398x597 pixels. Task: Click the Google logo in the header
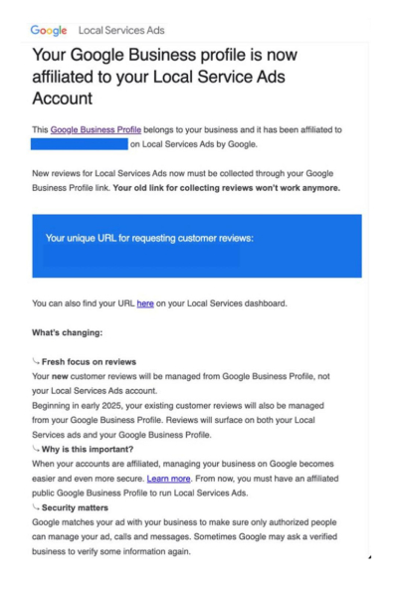[49, 30]
